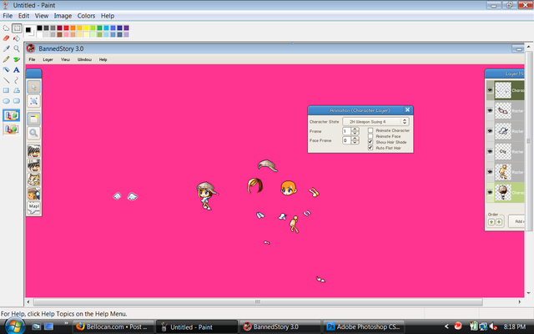This screenshot has width=534, height=334.
Task: Click the left green Order arrow
Action: pyautogui.click(x=491, y=222)
